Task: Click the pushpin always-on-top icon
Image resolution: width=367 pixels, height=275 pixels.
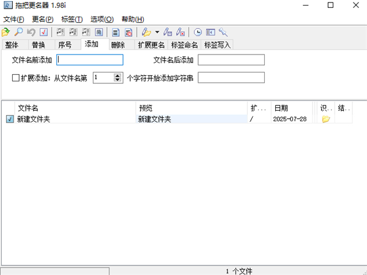Action: pos(223,32)
